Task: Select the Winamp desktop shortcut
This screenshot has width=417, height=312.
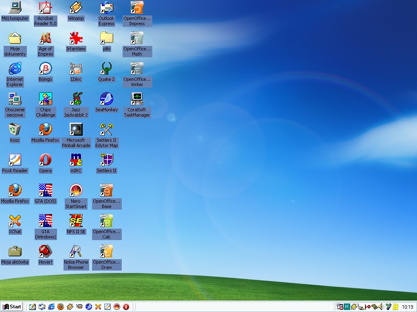Action: point(76,11)
